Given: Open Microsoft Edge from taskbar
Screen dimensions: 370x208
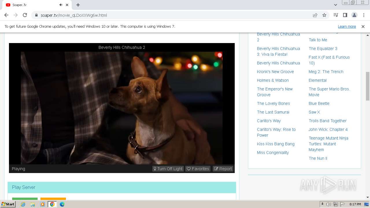Looking at the screenshot, I should pos(62,204).
